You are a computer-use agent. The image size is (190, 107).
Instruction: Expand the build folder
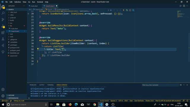pyautogui.click(x=16, y=21)
